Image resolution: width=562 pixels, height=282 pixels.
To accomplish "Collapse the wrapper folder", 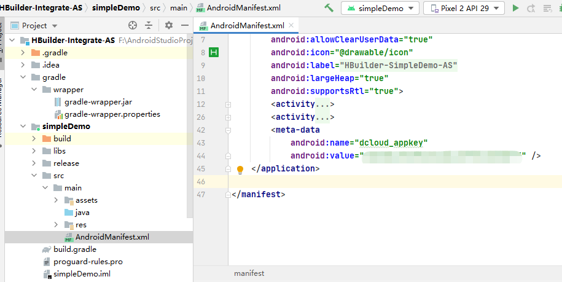I will pyautogui.click(x=34, y=90).
